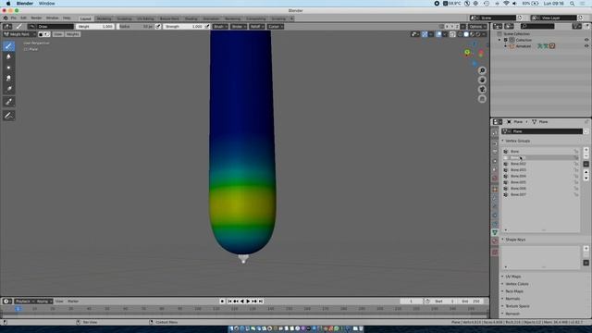The height and width of the screenshot is (333, 592).
Task: Select the Annotate pencil tool
Action: pos(8,115)
